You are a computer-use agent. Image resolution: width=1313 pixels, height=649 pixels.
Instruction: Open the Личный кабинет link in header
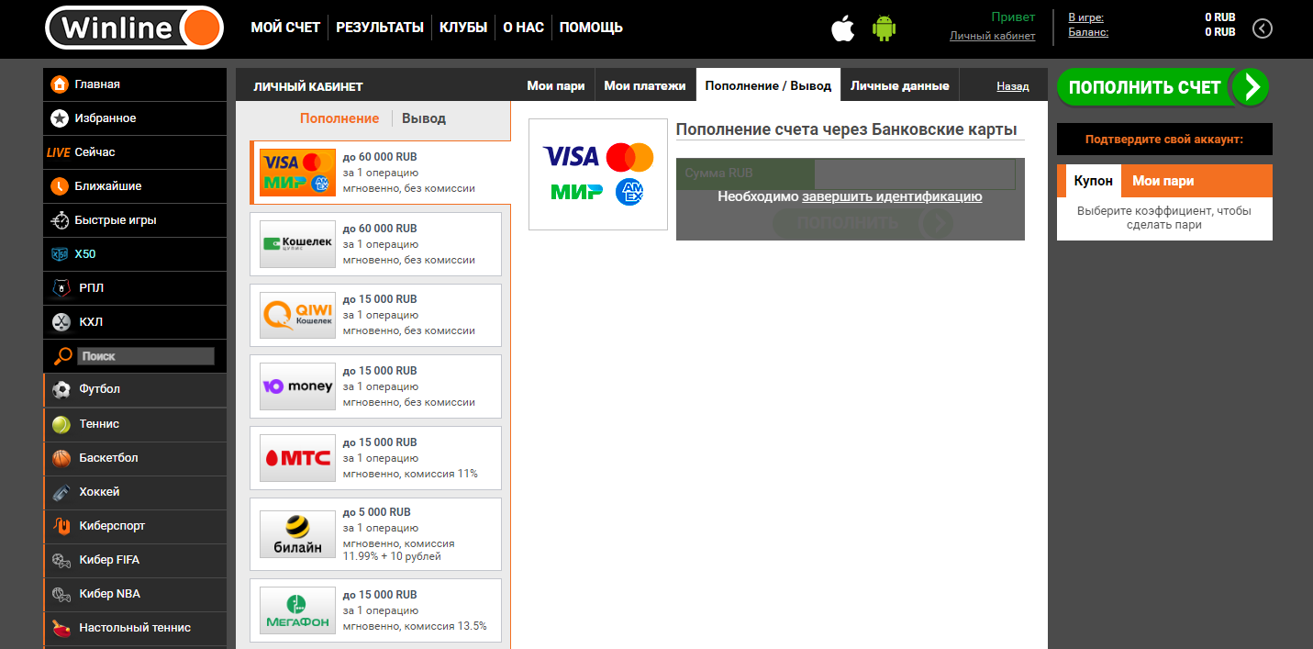click(x=992, y=36)
